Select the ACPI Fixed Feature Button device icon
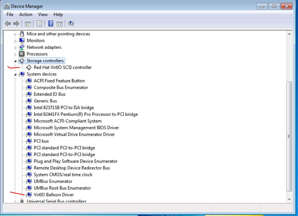Viewport: 298px width, 216px height. click(29, 81)
